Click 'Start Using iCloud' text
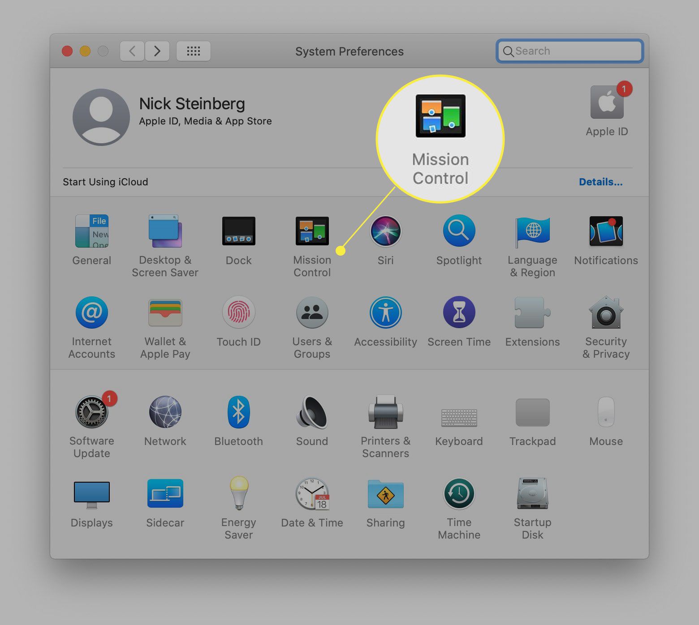Image resolution: width=699 pixels, height=625 pixels. 105,182
